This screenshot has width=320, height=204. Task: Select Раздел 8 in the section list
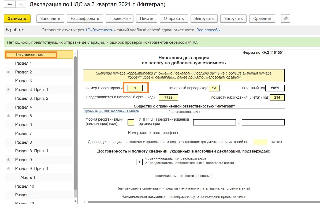pyautogui.click(x=39, y=142)
